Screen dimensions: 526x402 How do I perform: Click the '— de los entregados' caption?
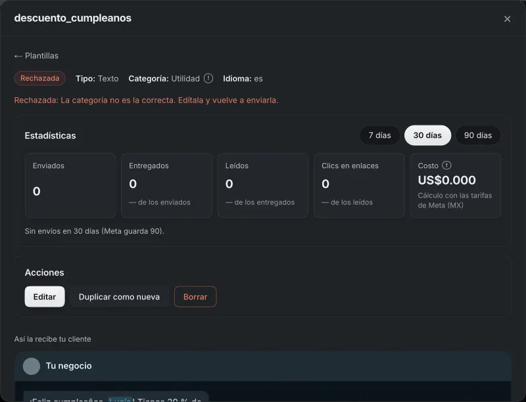click(260, 202)
